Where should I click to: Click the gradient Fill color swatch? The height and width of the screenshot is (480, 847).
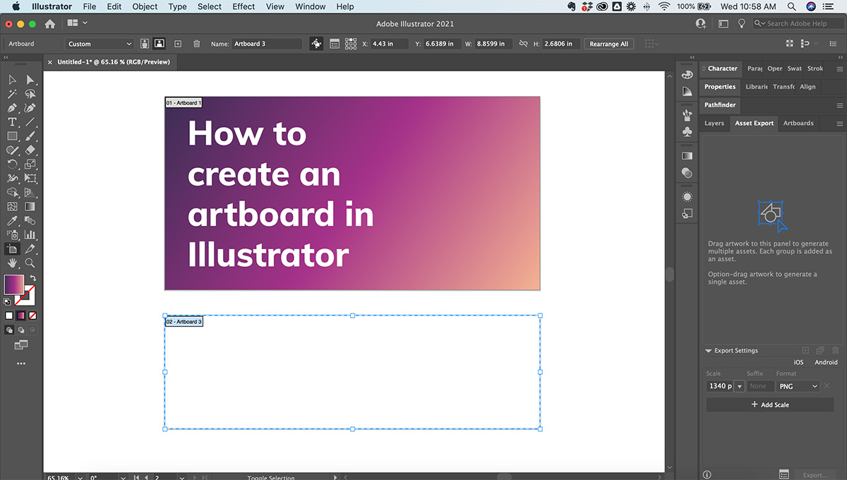tap(13, 284)
